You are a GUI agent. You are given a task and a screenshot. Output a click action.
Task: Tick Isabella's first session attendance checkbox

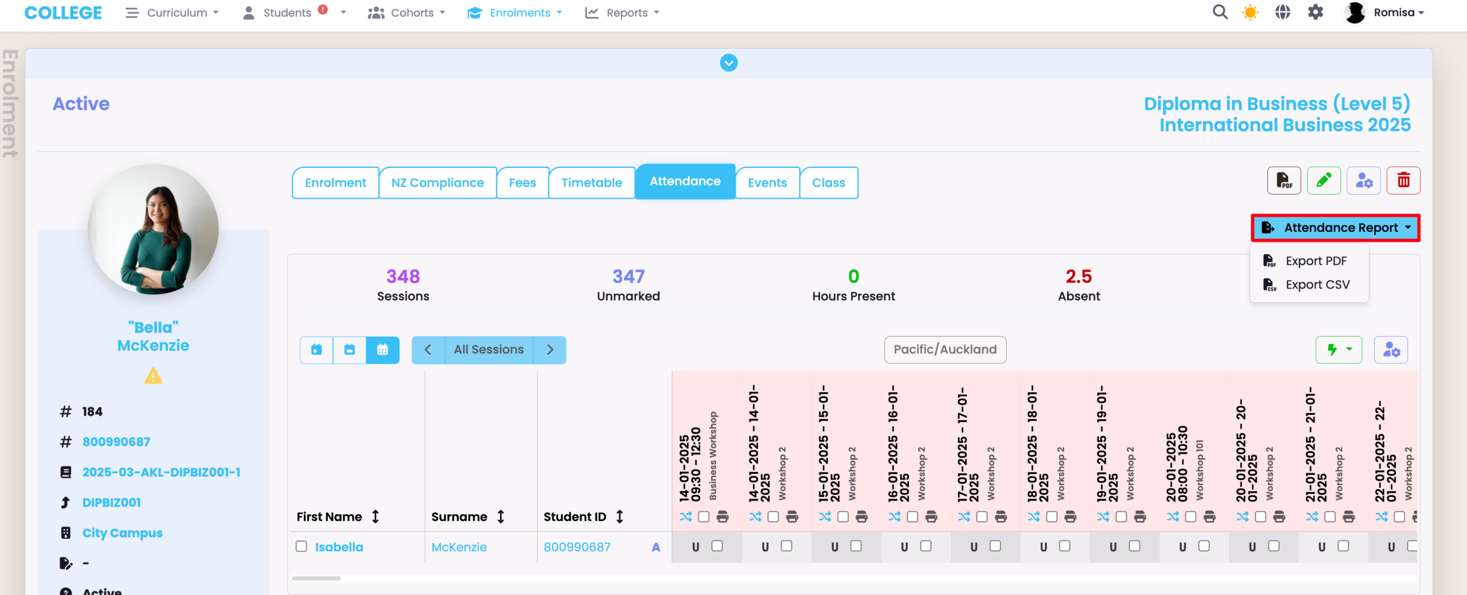pyautogui.click(x=717, y=546)
